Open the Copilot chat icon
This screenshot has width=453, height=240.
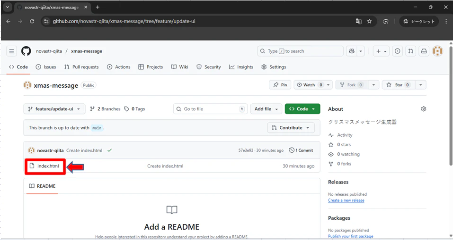[x=352, y=51]
